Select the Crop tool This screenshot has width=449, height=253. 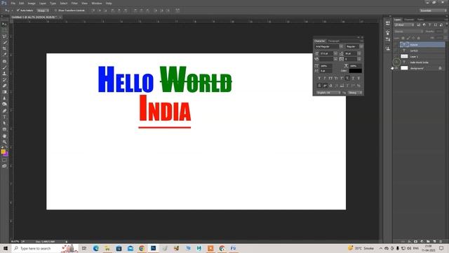(x=4, y=48)
